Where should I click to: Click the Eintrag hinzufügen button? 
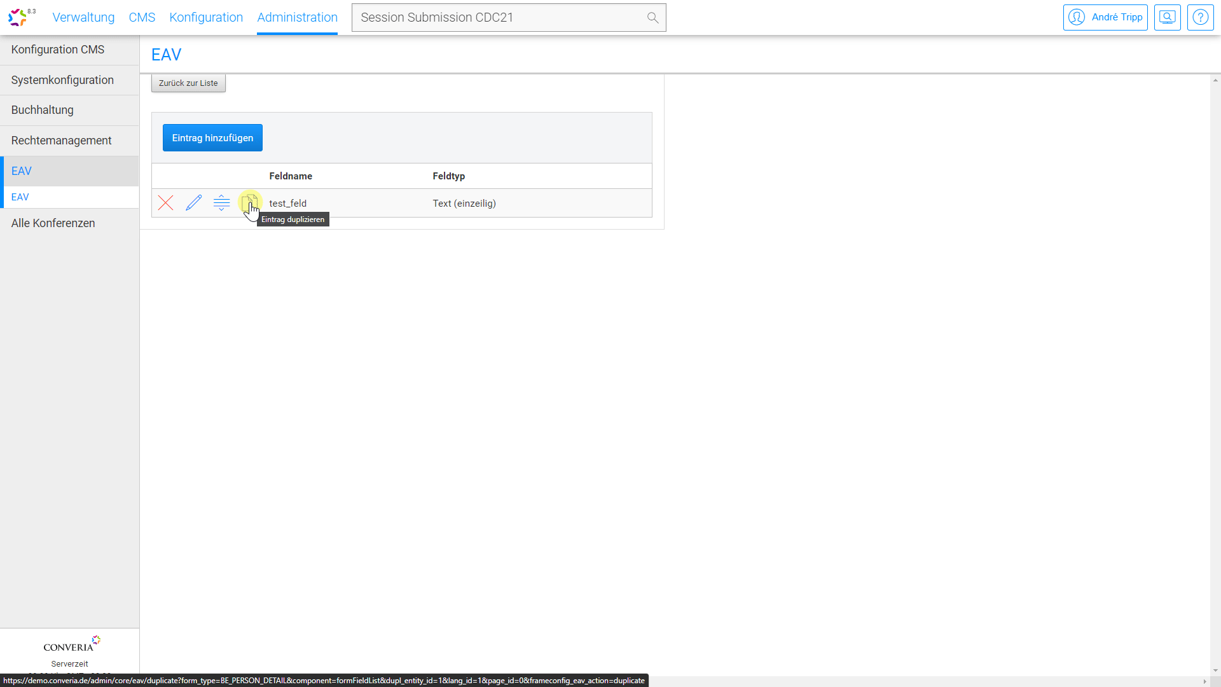tap(212, 138)
